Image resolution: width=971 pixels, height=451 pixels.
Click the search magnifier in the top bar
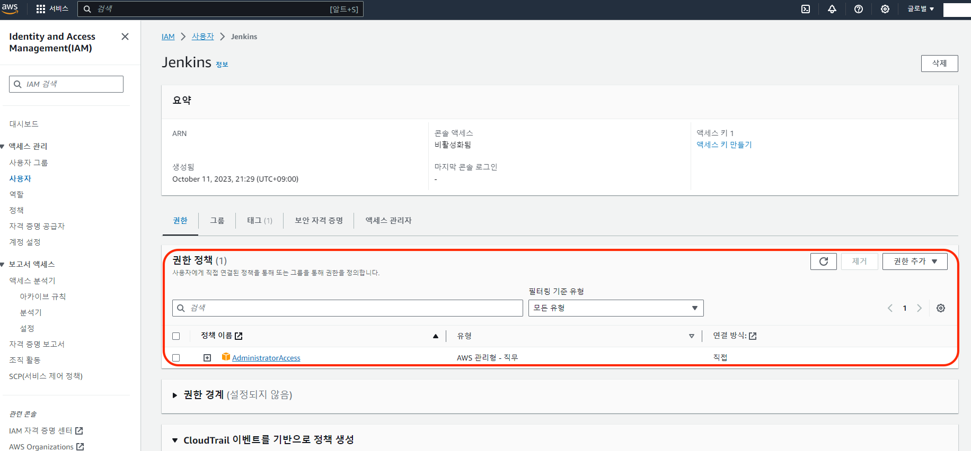click(87, 9)
